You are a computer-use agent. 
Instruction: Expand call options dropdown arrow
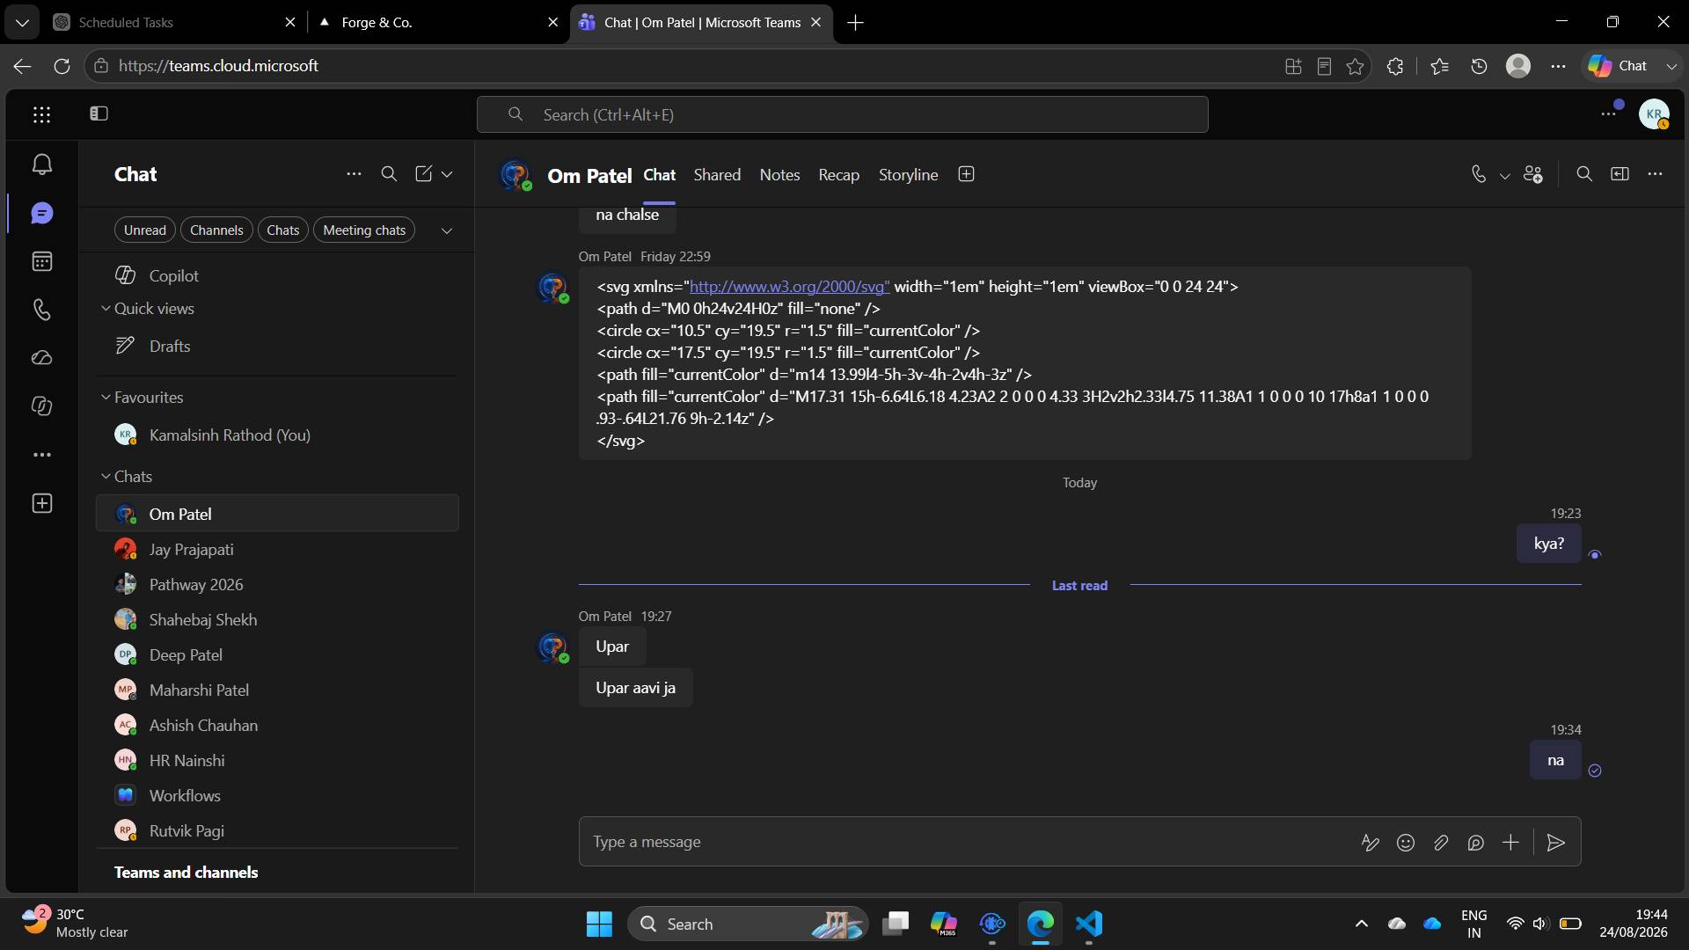[x=1505, y=175]
